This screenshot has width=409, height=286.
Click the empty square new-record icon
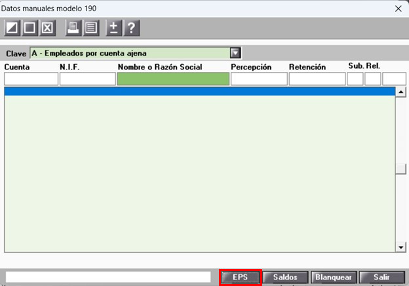click(x=29, y=27)
